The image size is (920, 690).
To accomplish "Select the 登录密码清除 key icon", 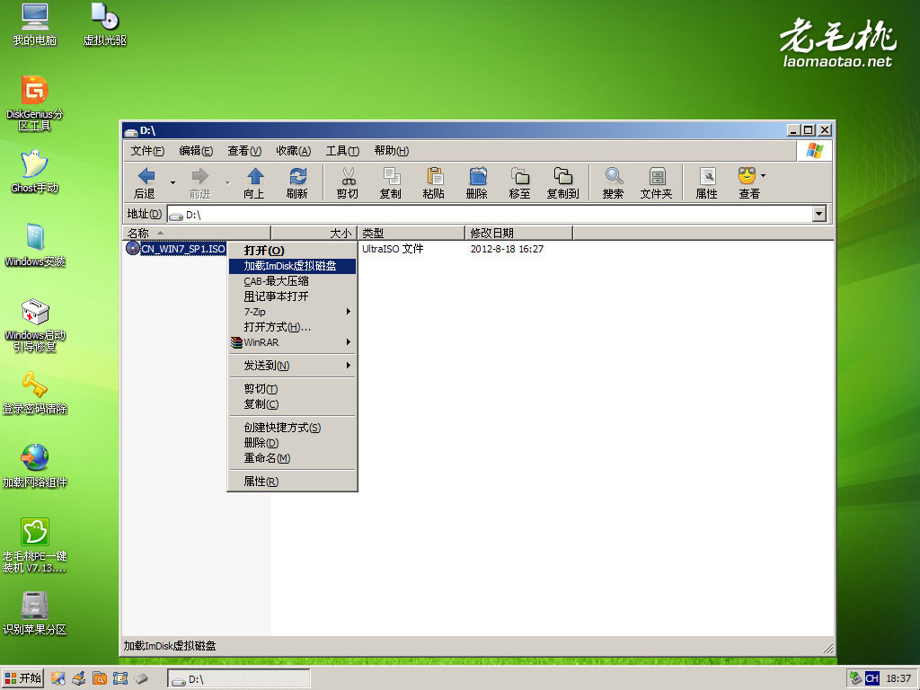I will point(35,394).
